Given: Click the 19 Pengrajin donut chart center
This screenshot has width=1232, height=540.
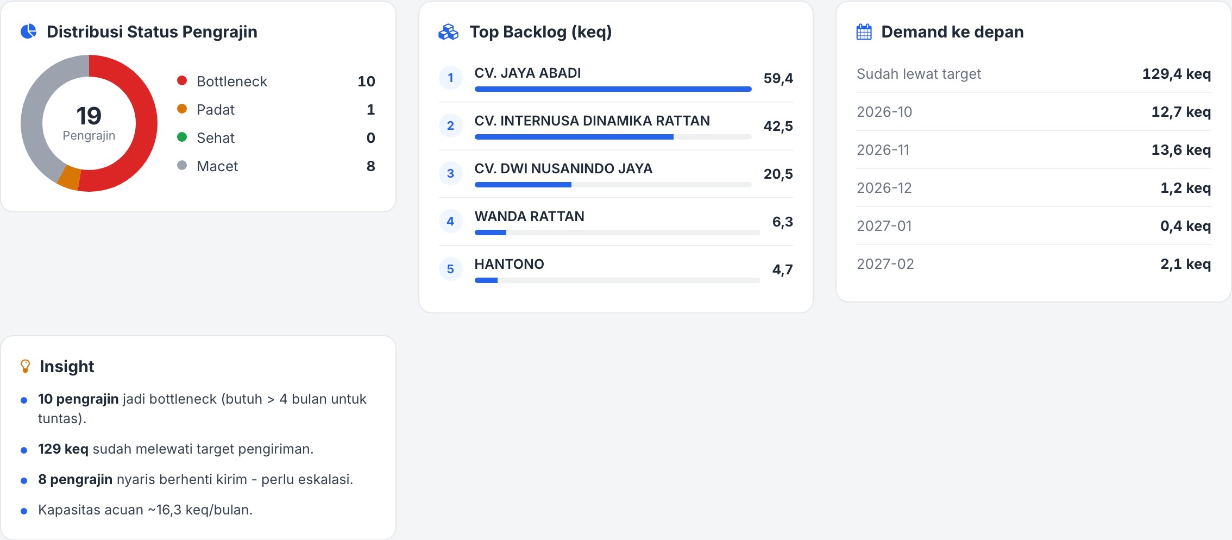Looking at the screenshot, I should click(89, 123).
